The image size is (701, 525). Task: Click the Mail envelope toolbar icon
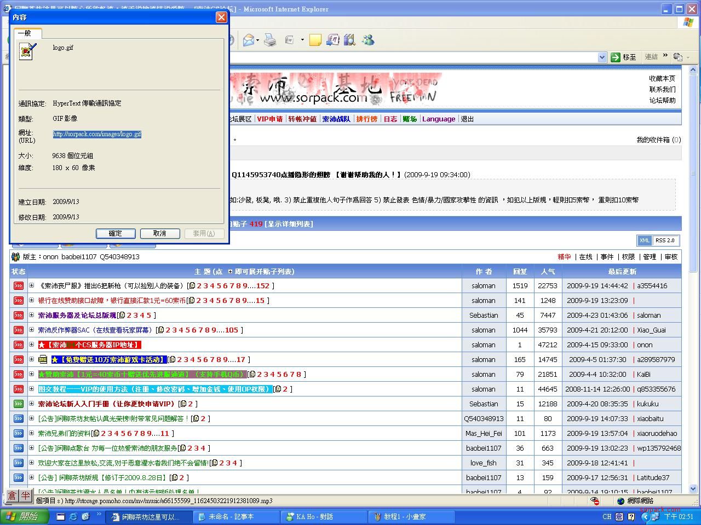pyautogui.click(x=248, y=40)
